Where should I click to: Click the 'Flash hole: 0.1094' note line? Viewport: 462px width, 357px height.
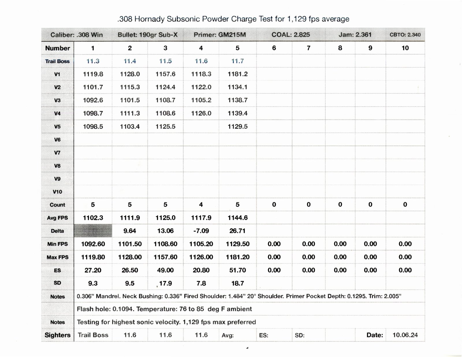click(x=164, y=309)
